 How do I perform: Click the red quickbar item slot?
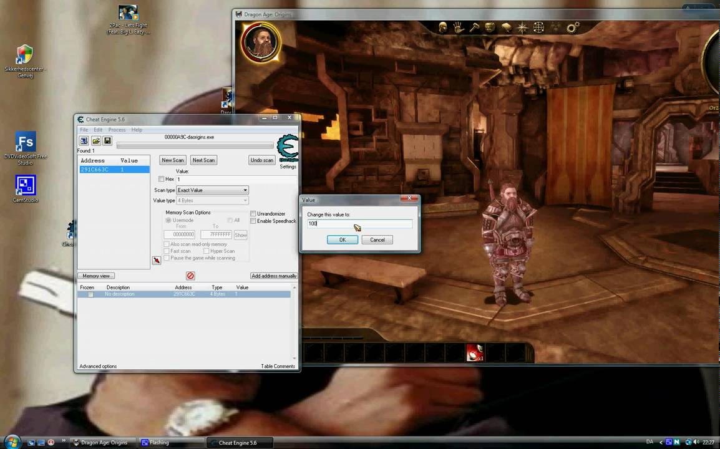(475, 352)
